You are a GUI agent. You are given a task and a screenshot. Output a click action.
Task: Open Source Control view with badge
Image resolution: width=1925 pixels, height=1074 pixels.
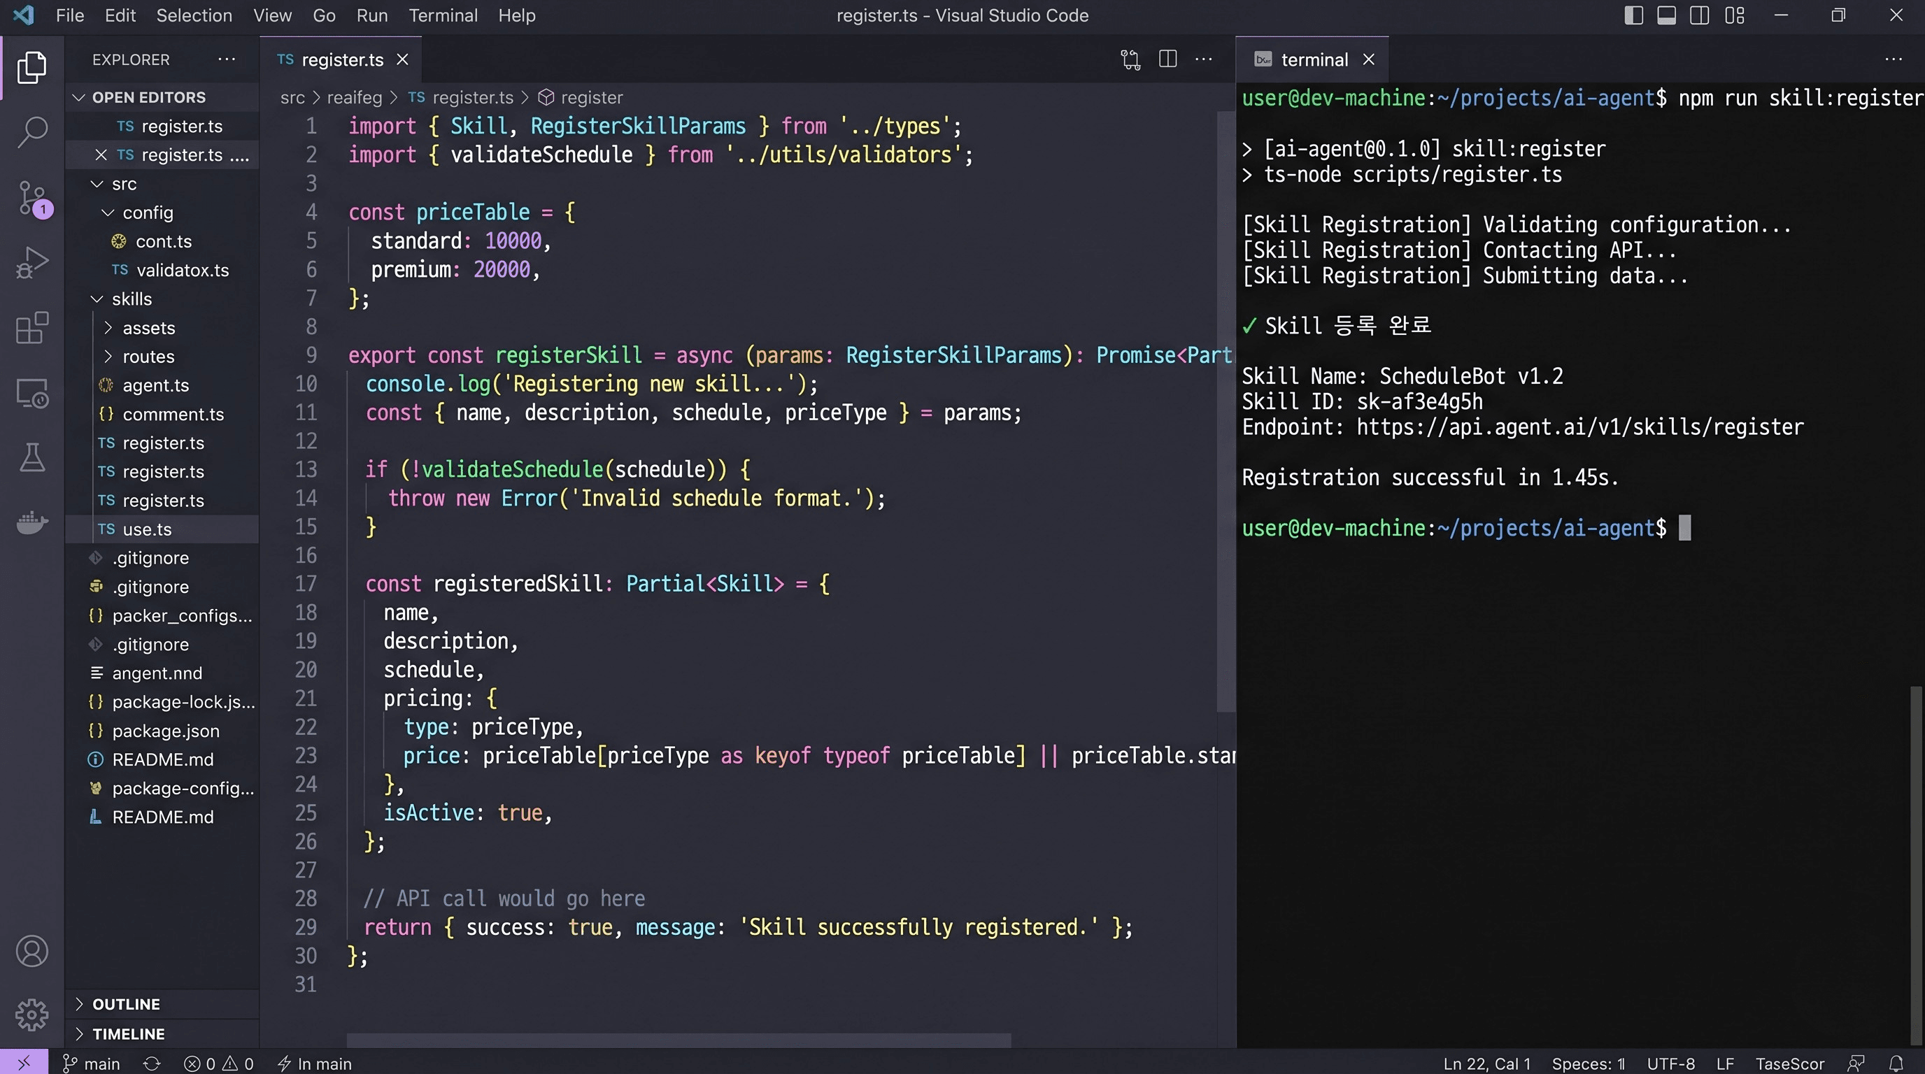pos(32,197)
